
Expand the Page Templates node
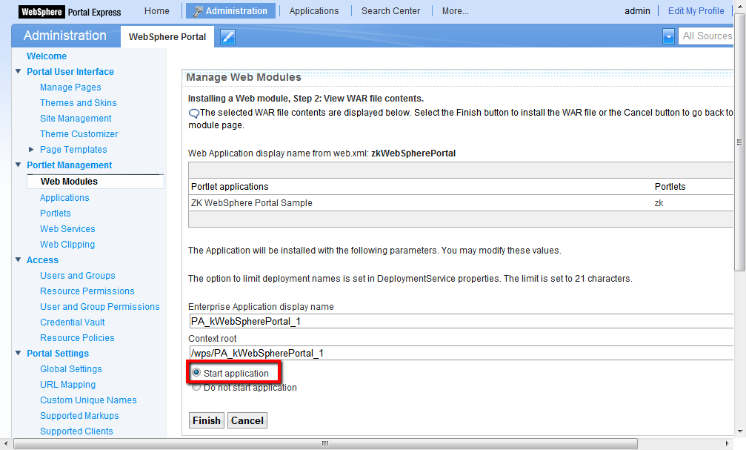[x=31, y=150]
